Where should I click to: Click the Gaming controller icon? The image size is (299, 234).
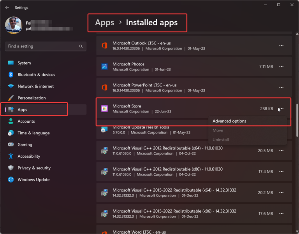tap(11, 144)
